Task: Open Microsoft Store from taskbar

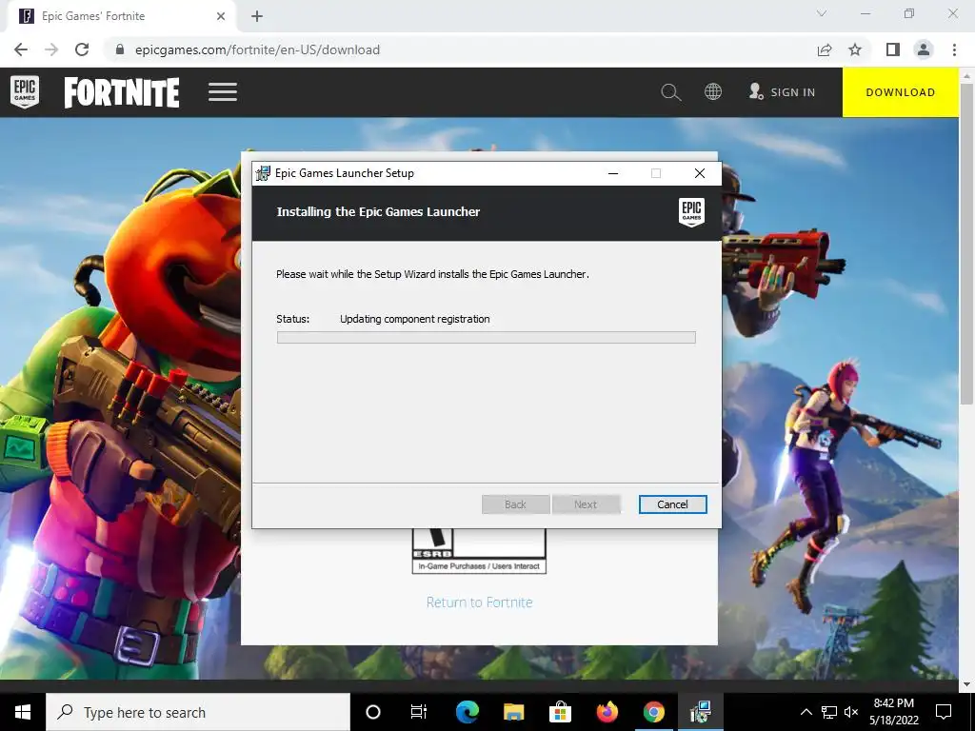Action: tap(560, 712)
